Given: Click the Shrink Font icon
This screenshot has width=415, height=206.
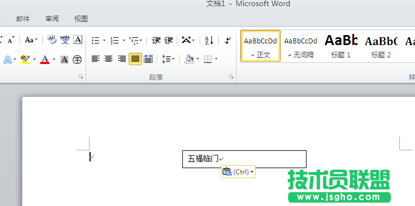Looking at the screenshot, I should [x=11, y=40].
